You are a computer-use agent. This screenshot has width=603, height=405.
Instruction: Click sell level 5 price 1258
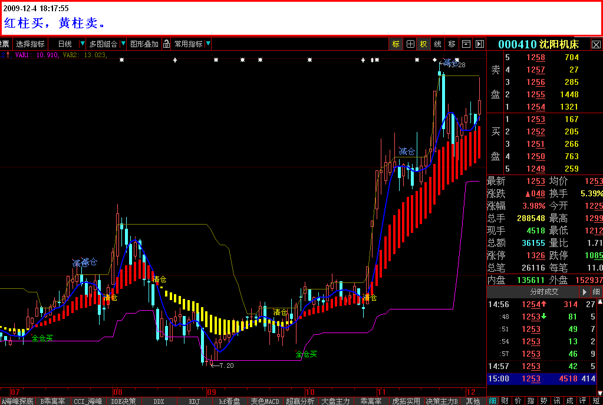536,57
